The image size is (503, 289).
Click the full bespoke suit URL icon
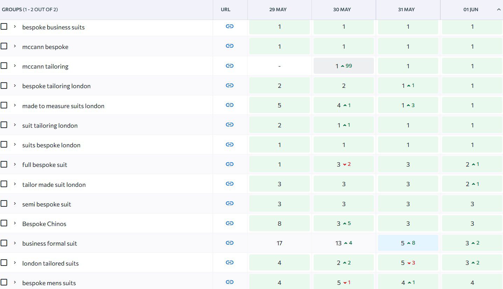click(230, 164)
